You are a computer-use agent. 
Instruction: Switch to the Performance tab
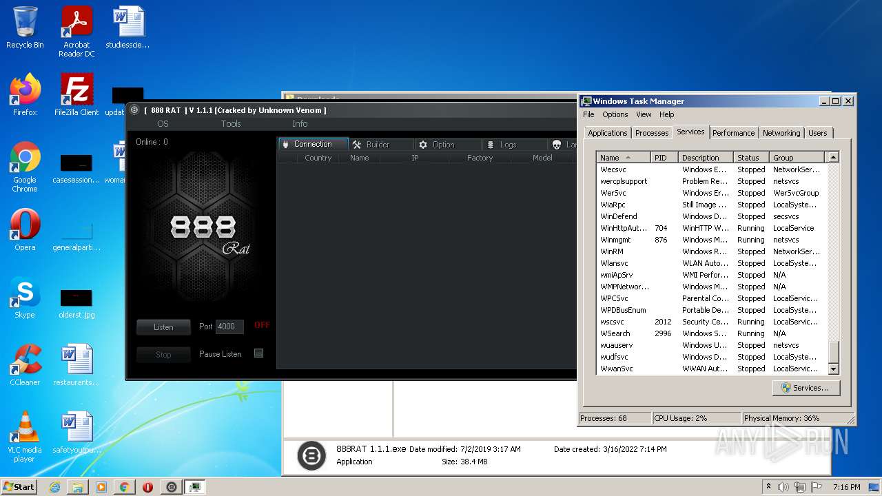pos(733,133)
